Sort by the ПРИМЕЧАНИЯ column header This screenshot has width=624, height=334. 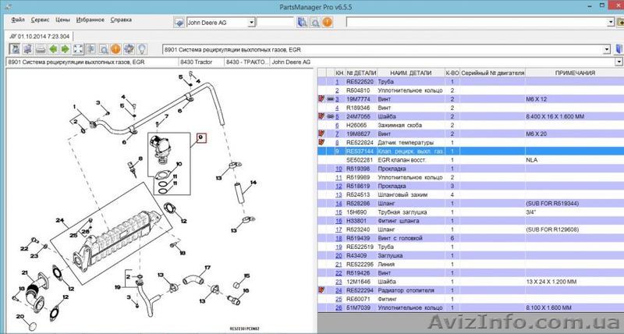tap(574, 73)
